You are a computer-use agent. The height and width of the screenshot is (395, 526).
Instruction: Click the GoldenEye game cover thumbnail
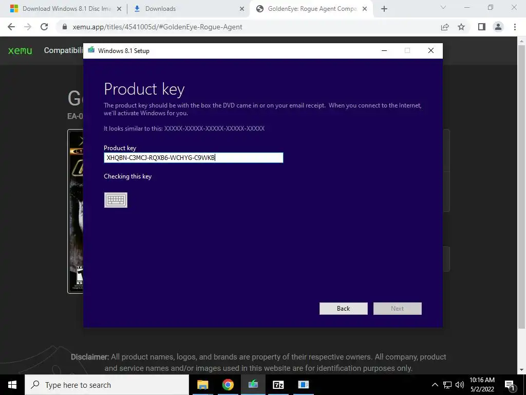pos(76,211)
